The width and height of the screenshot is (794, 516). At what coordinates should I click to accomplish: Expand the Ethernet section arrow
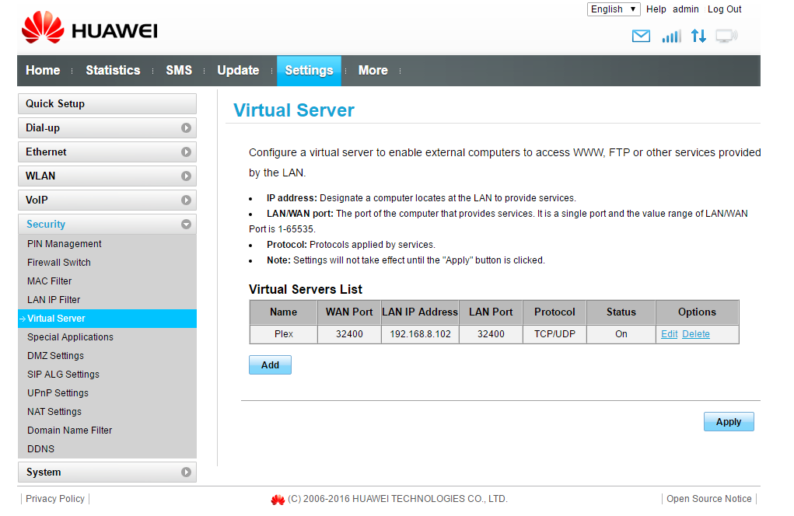pos(186,152)
